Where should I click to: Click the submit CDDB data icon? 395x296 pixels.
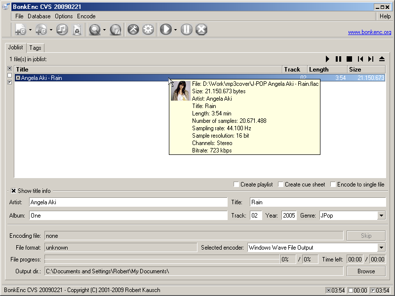point(116,30)
